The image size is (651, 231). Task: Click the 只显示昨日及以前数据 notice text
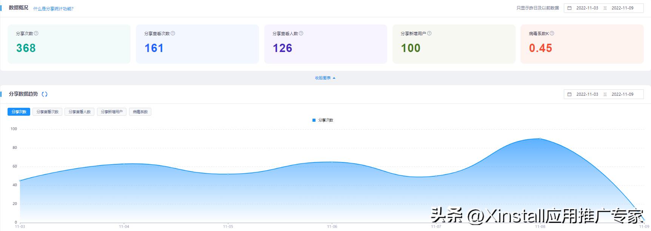click(538, 8)
